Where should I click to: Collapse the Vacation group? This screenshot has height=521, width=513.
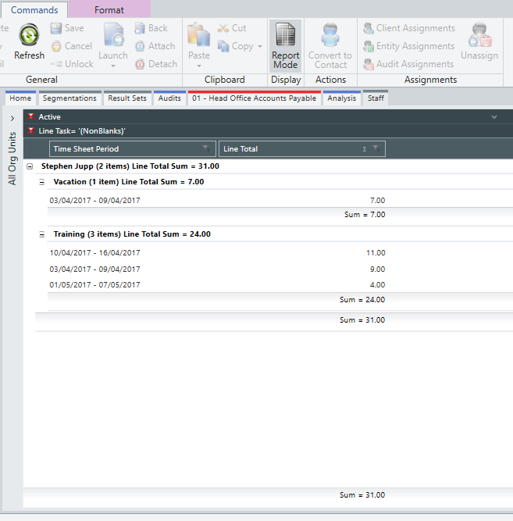[41, 182]
